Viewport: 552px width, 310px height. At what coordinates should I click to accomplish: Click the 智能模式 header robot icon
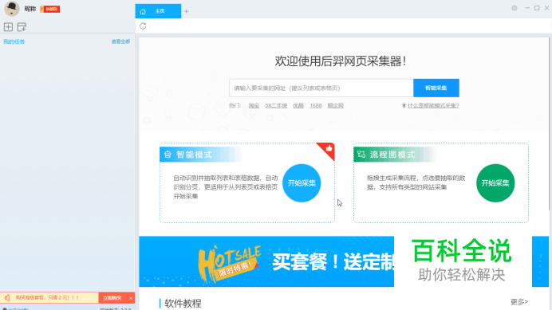tap(168, 155)
